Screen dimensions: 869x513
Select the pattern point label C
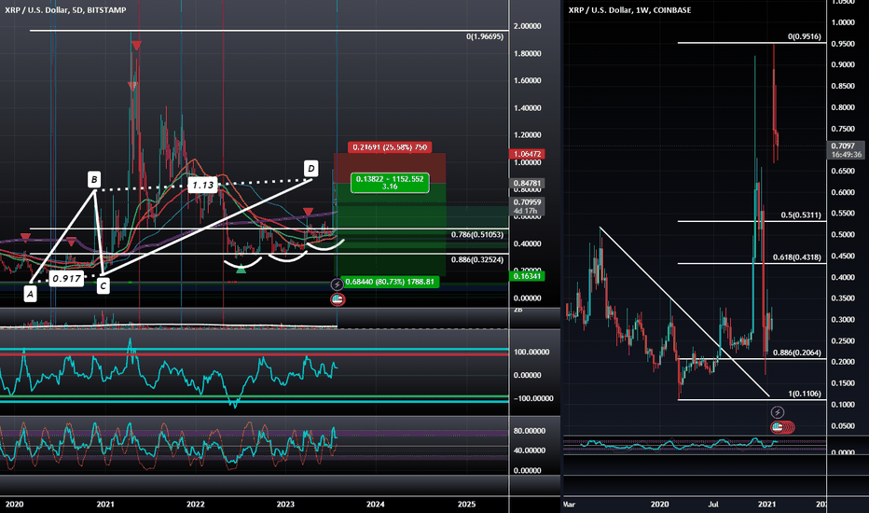[x=103, y=285]
